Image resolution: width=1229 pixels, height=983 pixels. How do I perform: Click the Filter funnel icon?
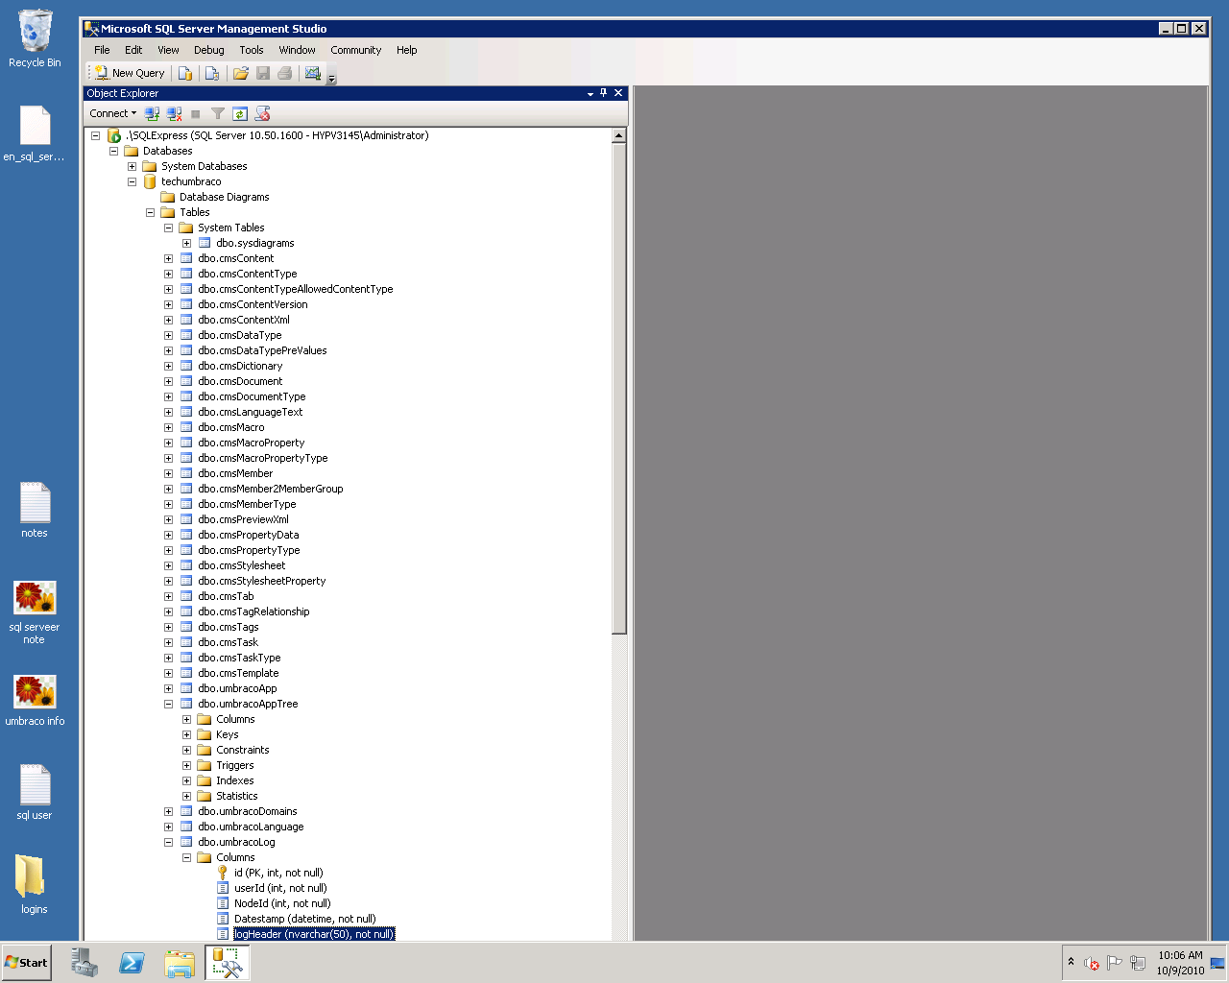click(x=218, y=113)
